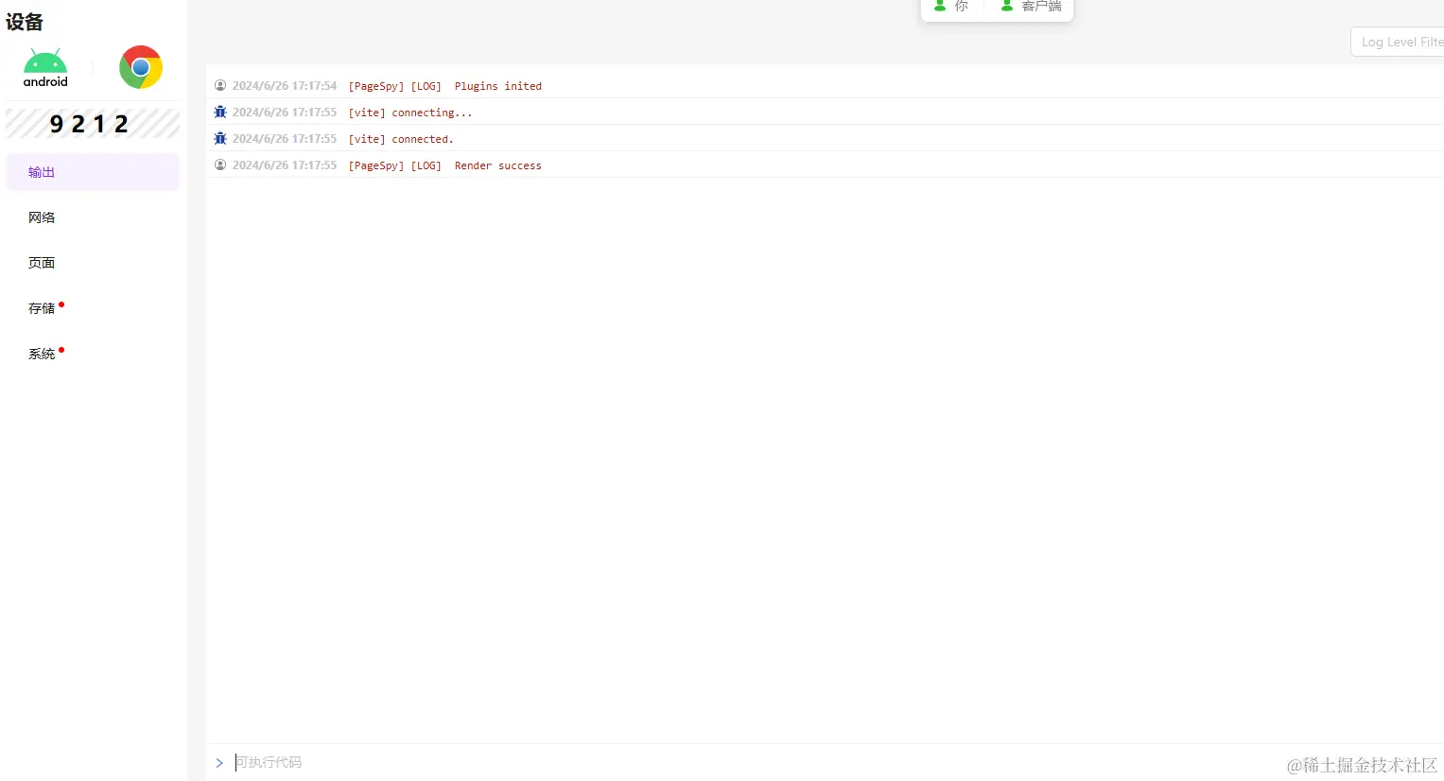Focus the 可执行代码 code input field

(x=838, y=762)
